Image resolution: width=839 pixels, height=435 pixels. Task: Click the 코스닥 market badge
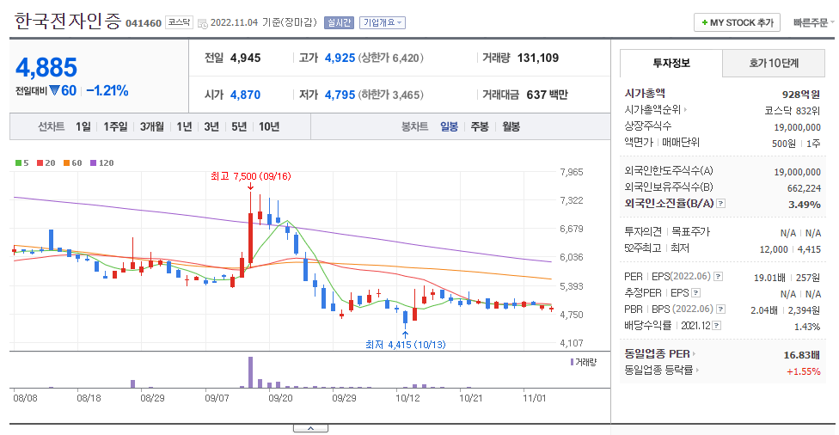(x=179, y=22)
